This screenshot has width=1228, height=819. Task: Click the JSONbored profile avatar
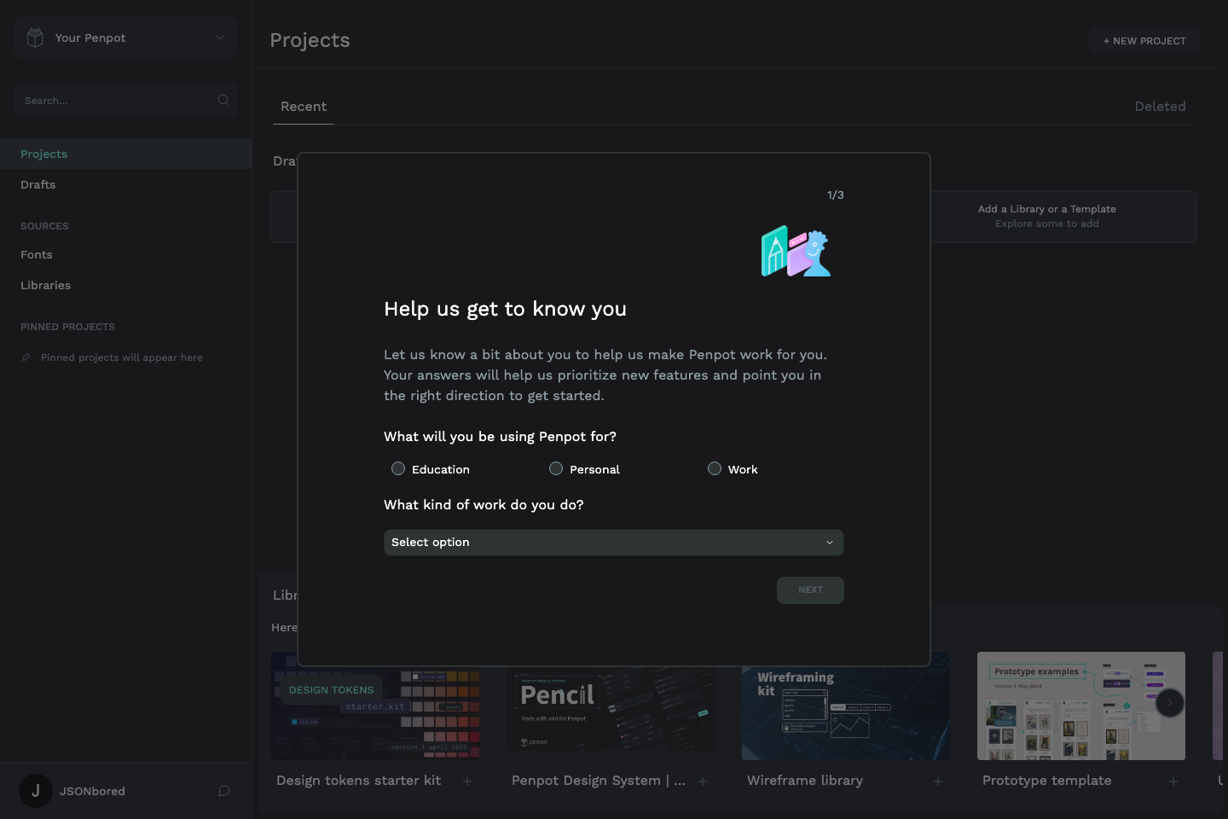(36, 791)
